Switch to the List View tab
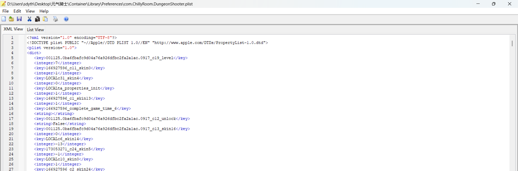Screen dimensions: 518x171 35,30
